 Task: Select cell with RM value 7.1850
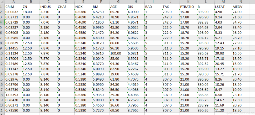(x=101, y=22)
